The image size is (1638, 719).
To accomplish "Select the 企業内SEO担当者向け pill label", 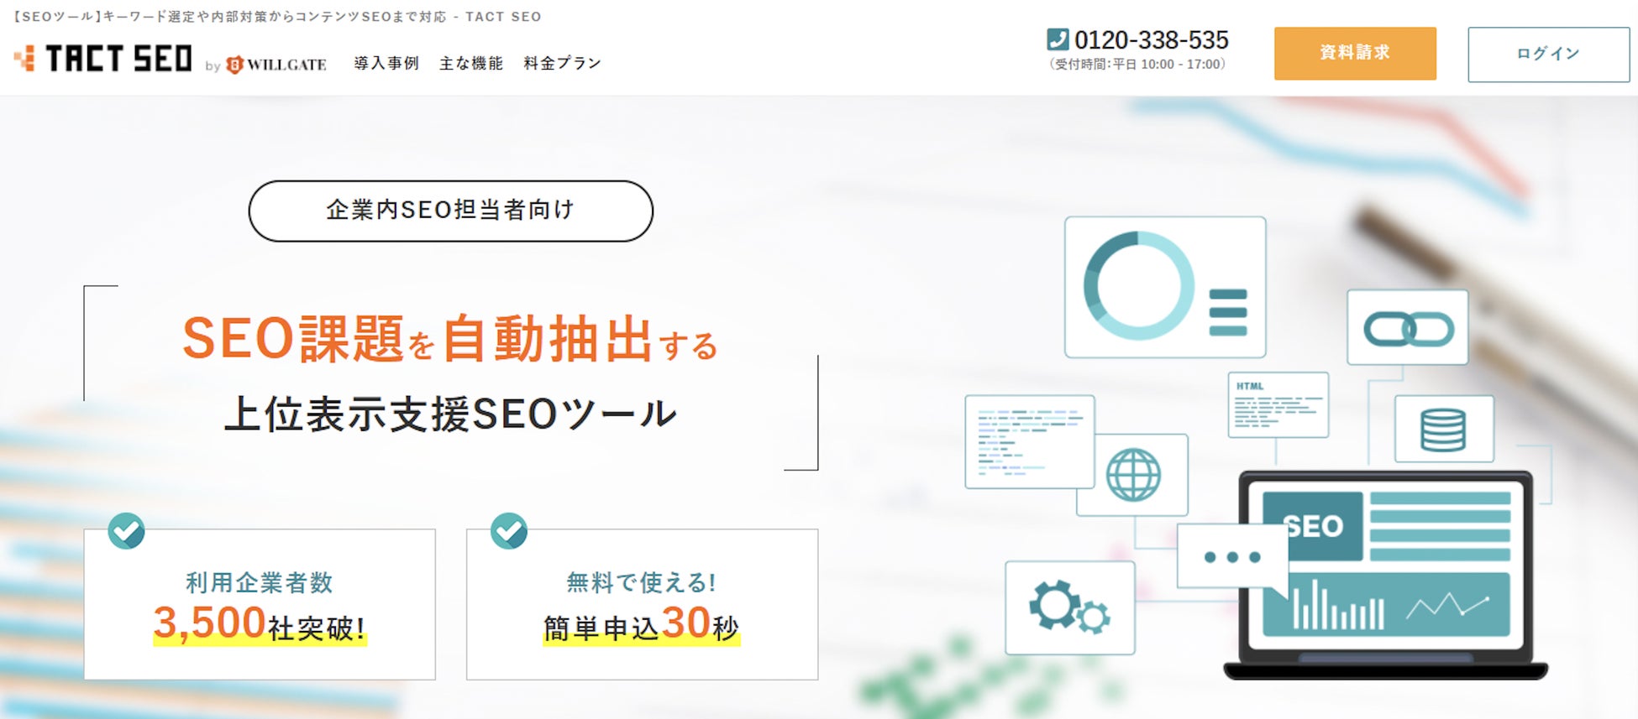I will click(451, 211).
